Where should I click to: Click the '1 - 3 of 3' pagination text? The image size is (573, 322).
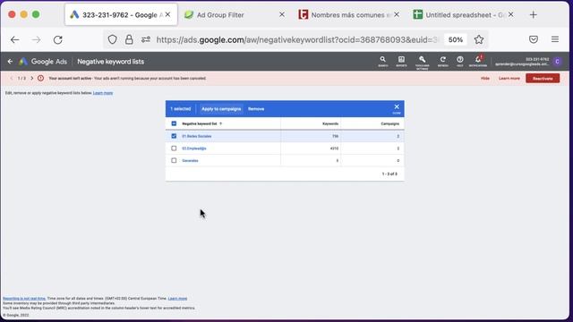pos(389,174)
